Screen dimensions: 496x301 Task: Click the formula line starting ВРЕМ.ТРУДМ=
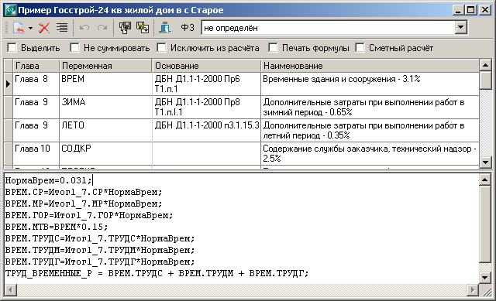coord(100,250)
